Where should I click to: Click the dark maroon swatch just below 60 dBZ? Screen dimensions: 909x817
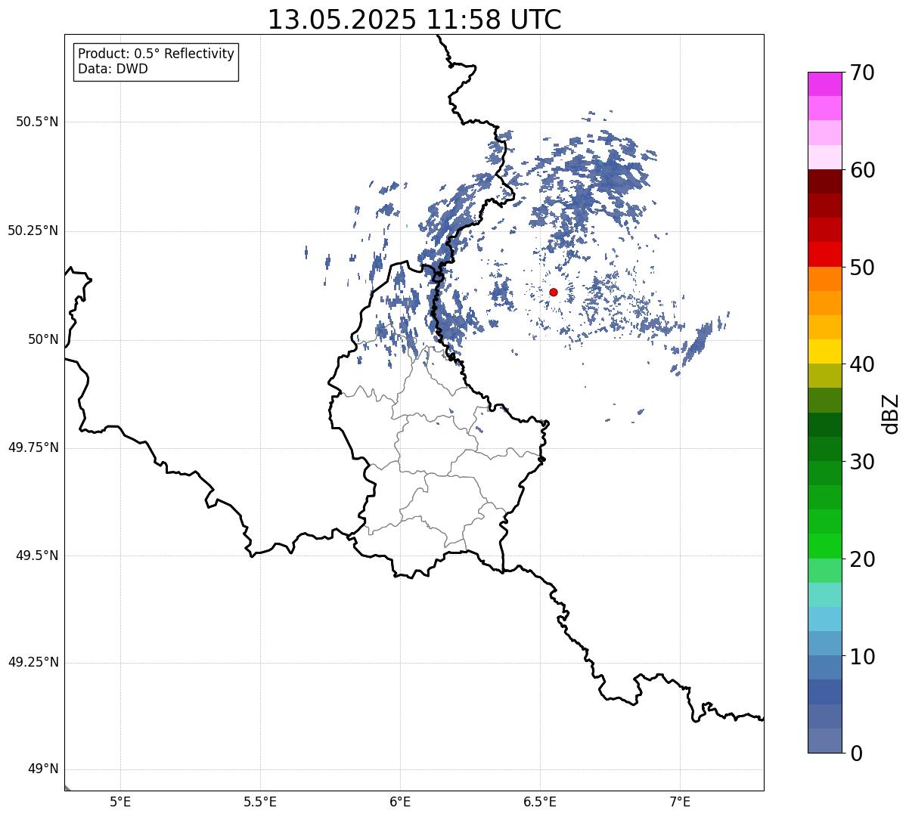pos(824,181)
